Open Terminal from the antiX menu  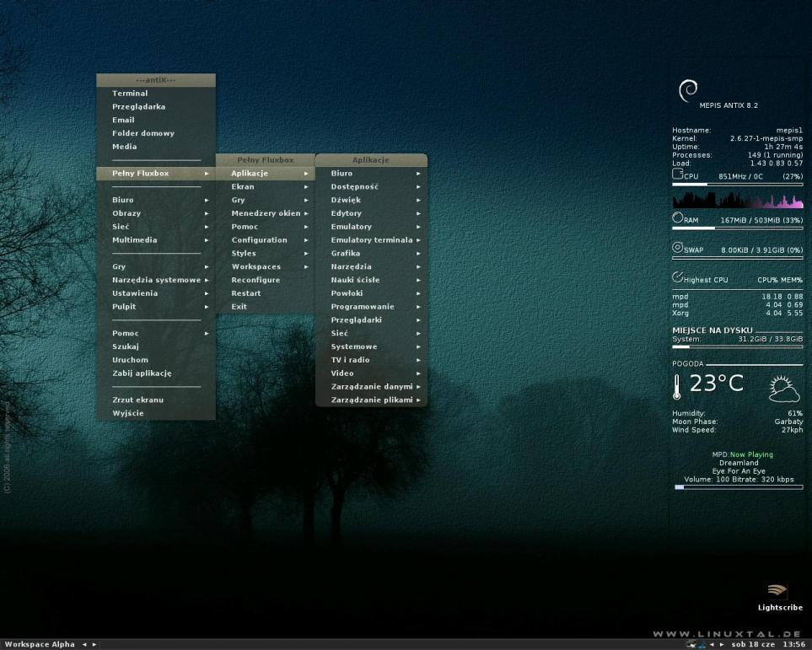(130, 94)
